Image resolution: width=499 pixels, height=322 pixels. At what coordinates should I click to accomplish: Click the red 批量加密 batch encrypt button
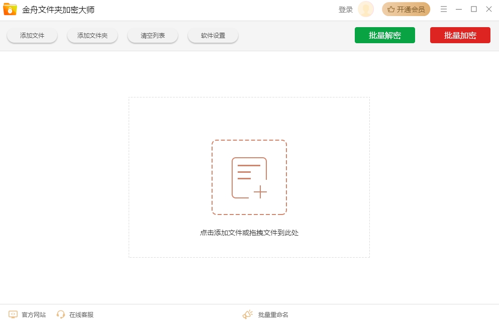(460, 35)
